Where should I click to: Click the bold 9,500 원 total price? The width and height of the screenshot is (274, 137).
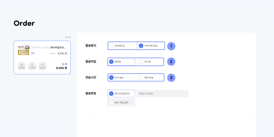pos(62,68)
